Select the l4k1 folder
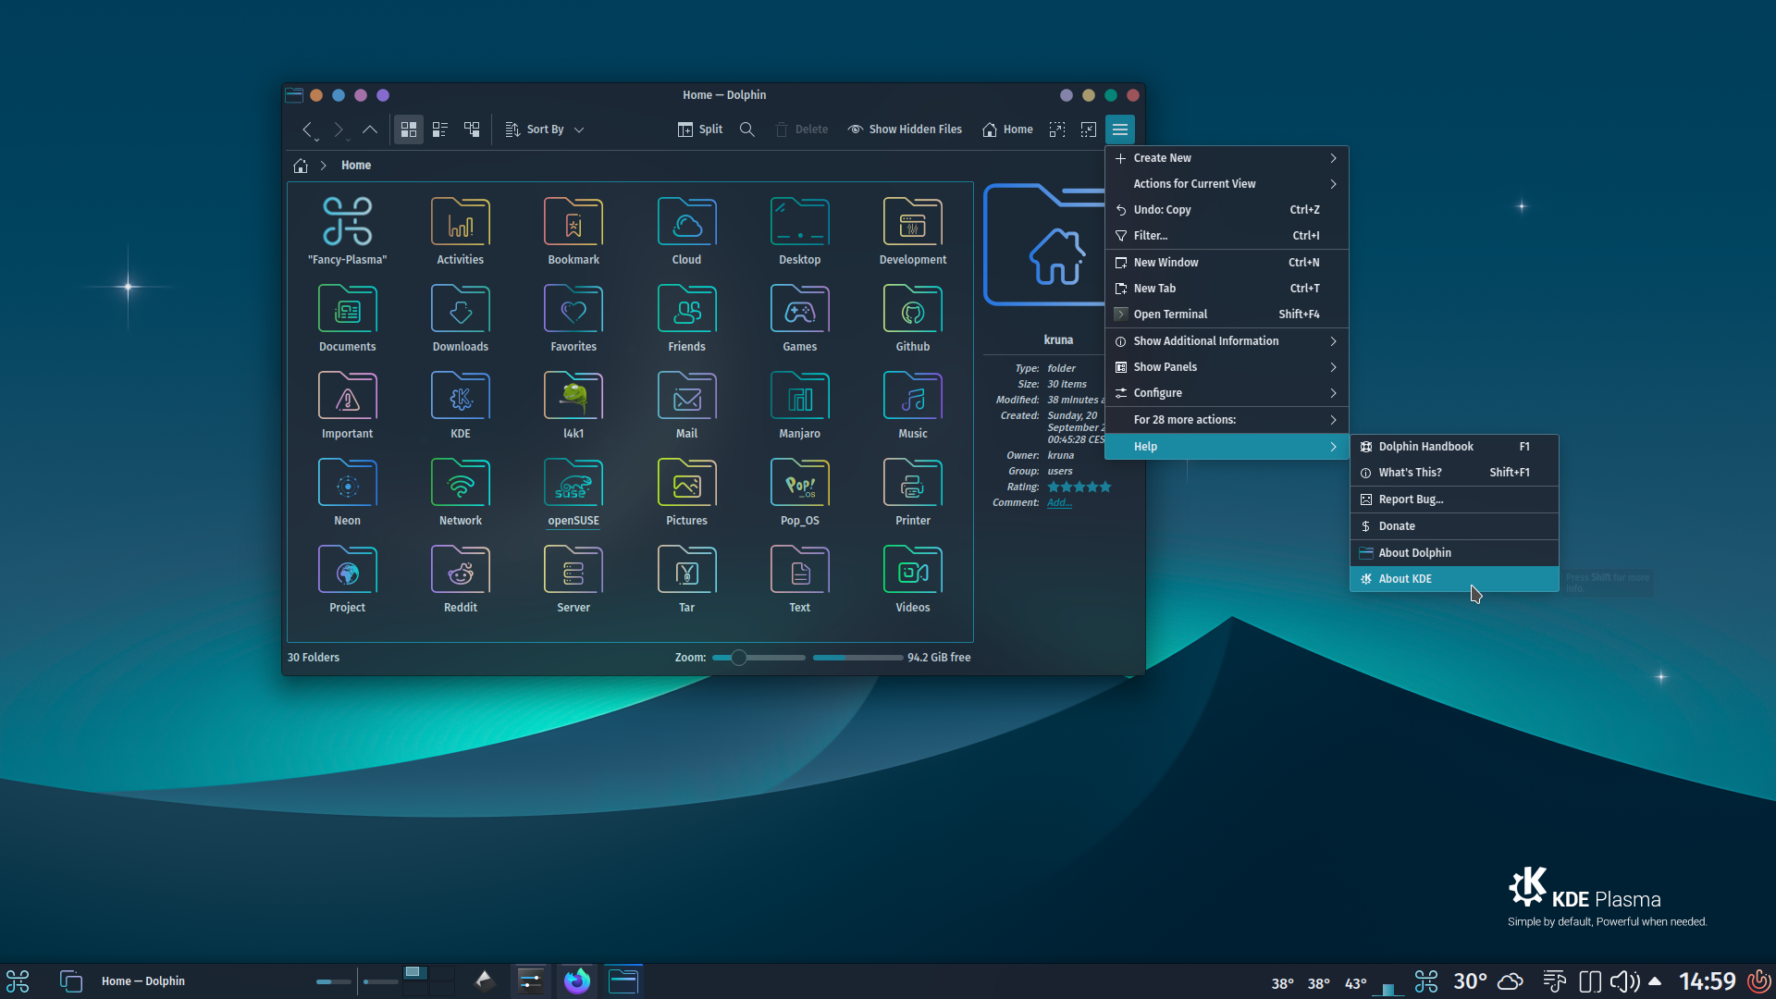Image resolution: width=1776 pixels, height=999 pixels. coord(573,404)
